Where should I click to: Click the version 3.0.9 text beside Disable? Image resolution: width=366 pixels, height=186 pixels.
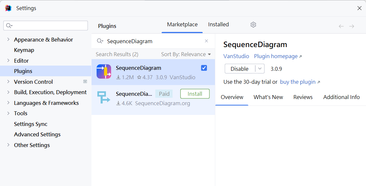276,69
